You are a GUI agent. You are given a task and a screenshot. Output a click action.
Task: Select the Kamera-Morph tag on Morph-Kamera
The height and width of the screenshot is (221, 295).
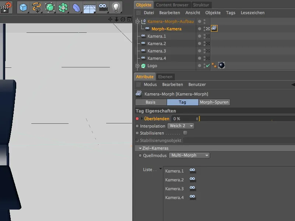coord(214,28)
